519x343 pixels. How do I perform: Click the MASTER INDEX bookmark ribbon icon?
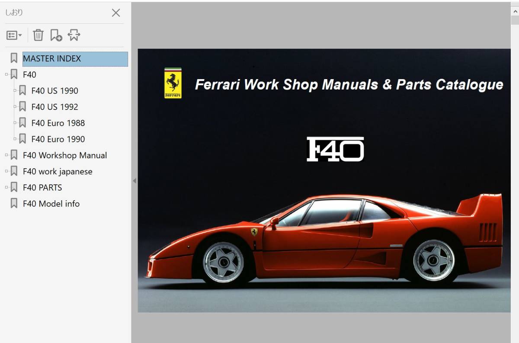[14, 58]
